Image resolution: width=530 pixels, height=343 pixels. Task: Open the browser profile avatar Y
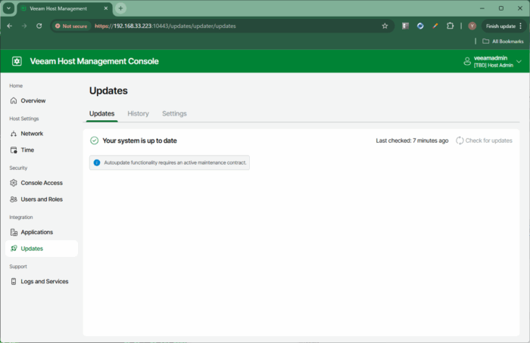pos(472,26)
